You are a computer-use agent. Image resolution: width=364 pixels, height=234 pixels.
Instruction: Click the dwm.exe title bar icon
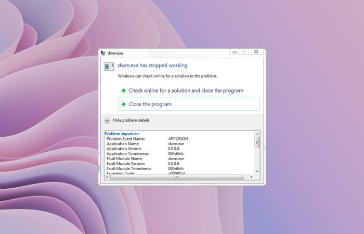click(103, 53)
